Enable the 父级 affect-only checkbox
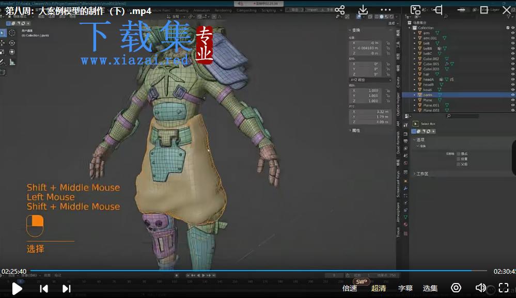Viewport: 516px width, 298px height. tap(459, 164)
